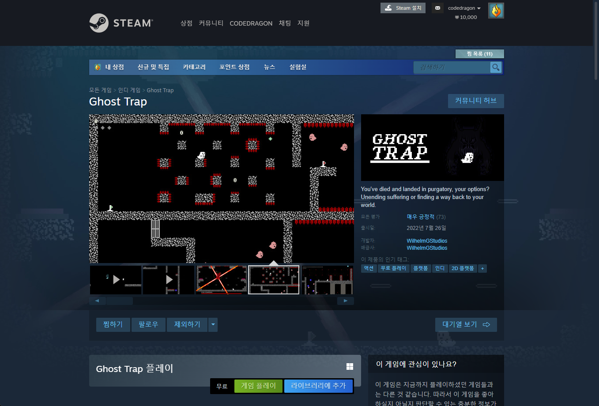
Task: Click the Steam logo
Action: coord(121,23)
